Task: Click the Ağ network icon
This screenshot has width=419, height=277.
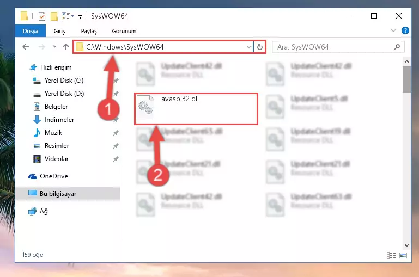Action: (x=33, y=211)
